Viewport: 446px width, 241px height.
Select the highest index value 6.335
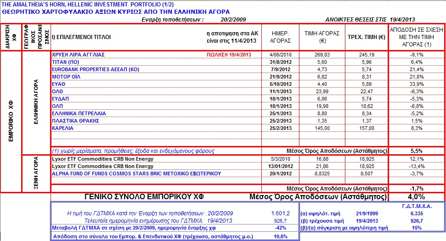[x=417, y=213]
